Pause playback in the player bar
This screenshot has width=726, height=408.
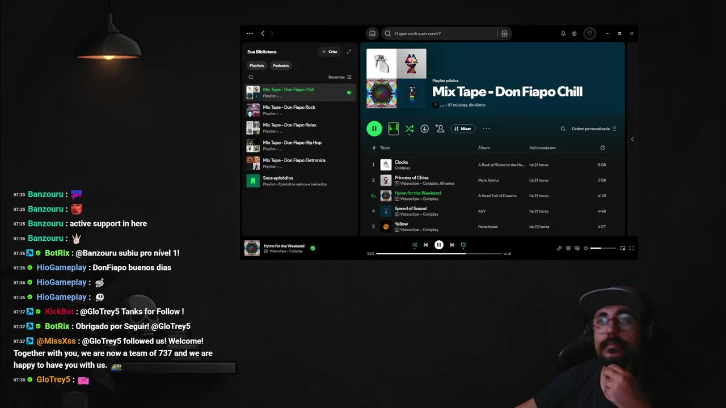point(439,245)
